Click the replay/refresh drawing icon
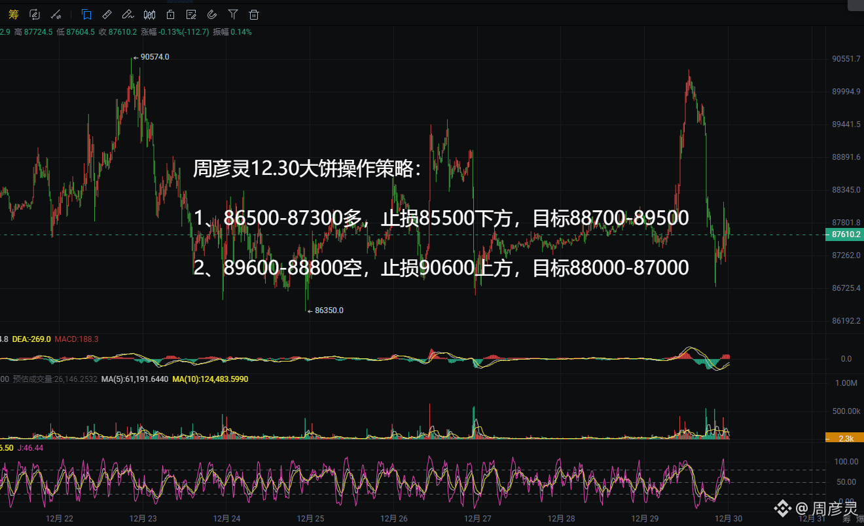864x526 pixels. pyautogui.click(x=34, y=14)
